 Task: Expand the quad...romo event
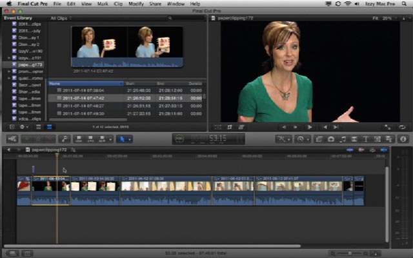[9, 78]
